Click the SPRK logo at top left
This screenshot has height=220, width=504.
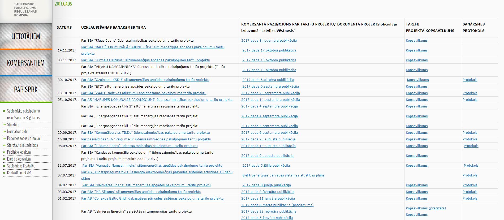pos(25,10)
